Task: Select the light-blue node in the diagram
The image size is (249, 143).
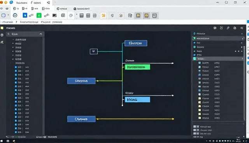Action: click(137, 99)
